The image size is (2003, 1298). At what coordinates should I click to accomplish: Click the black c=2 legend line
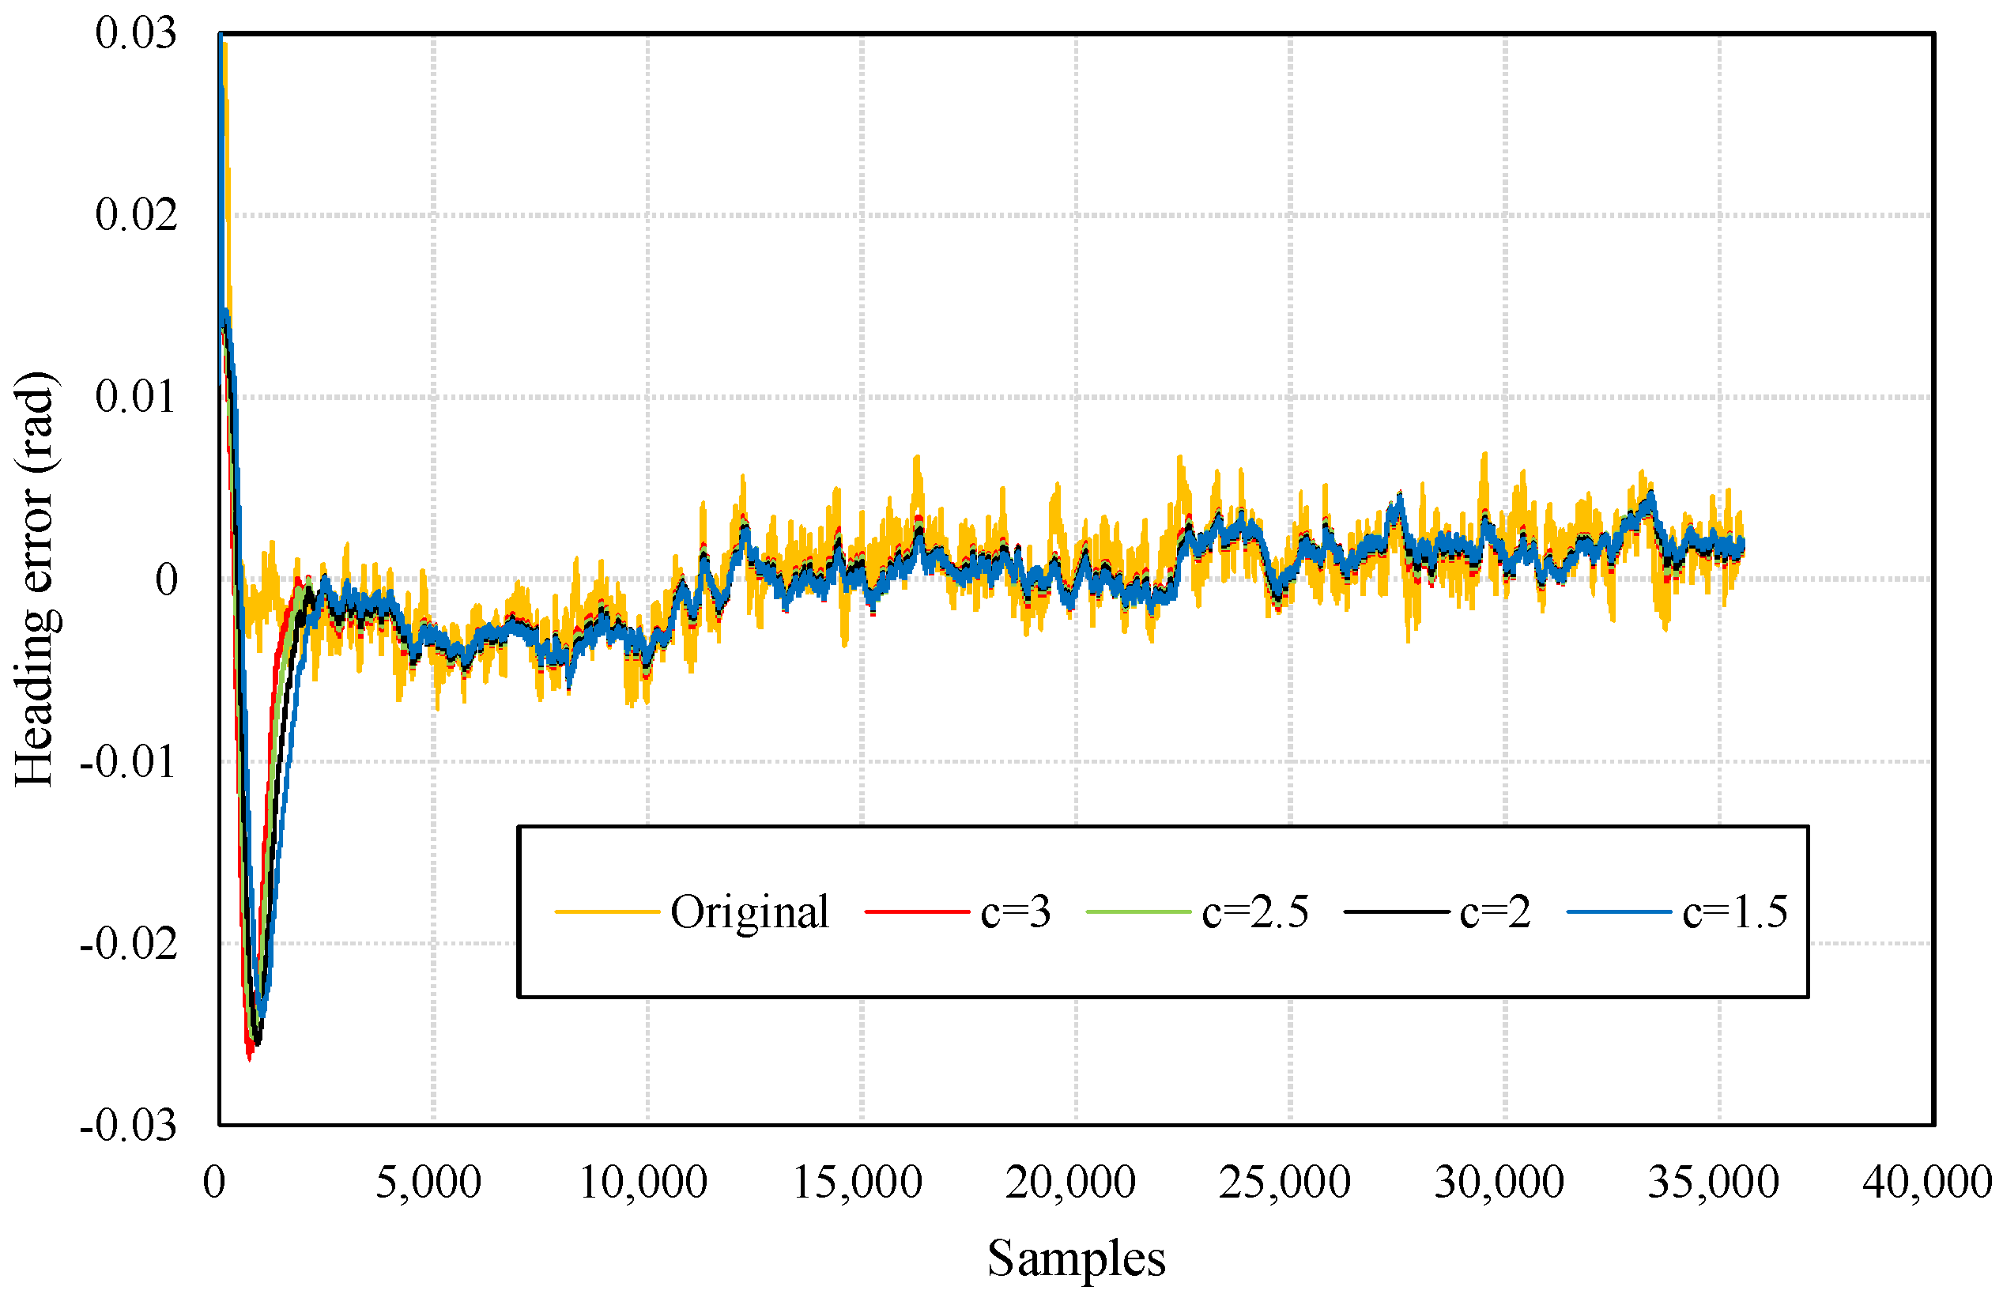1396,911
